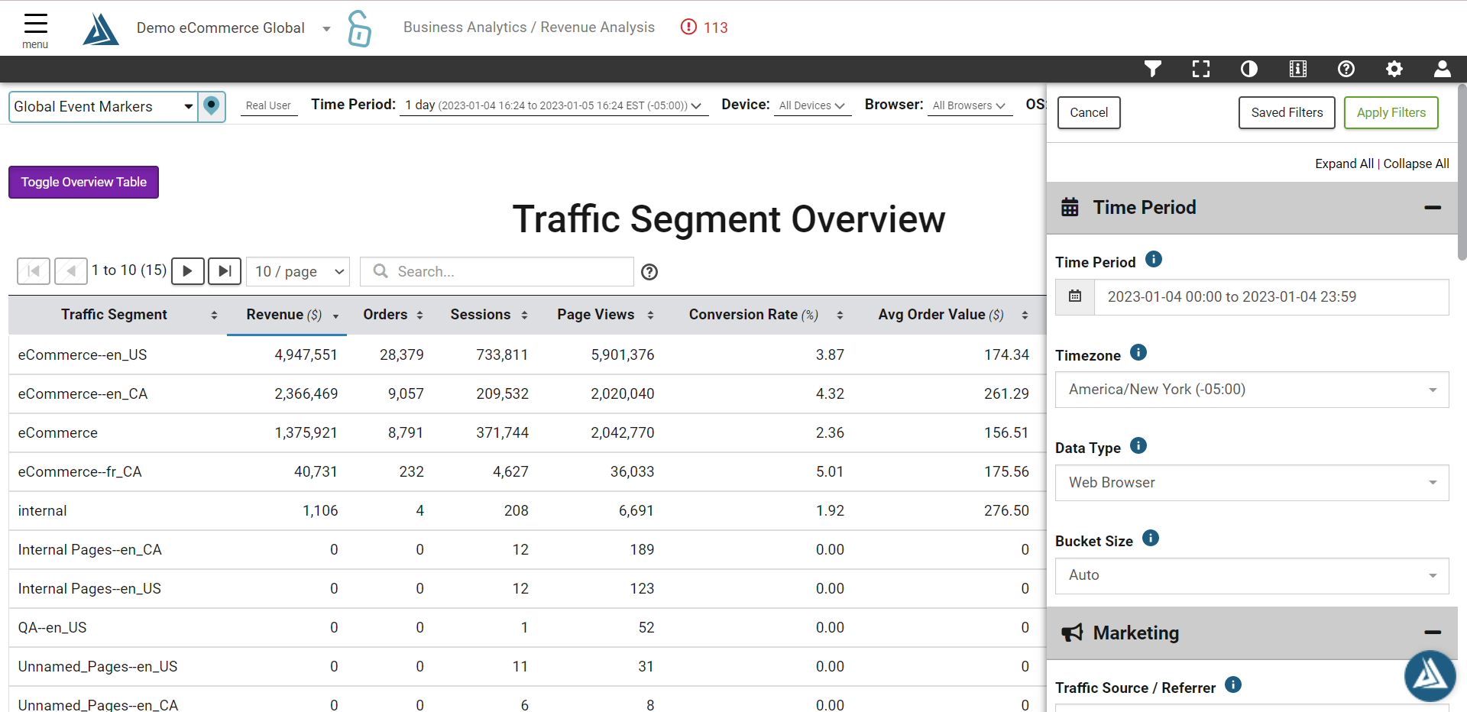Click the Bucket Size info icon

(1151, 538)
